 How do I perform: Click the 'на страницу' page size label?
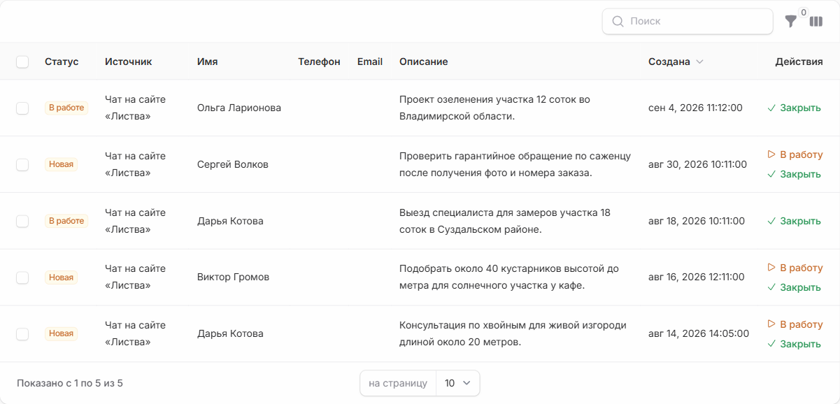pos(398,383)
